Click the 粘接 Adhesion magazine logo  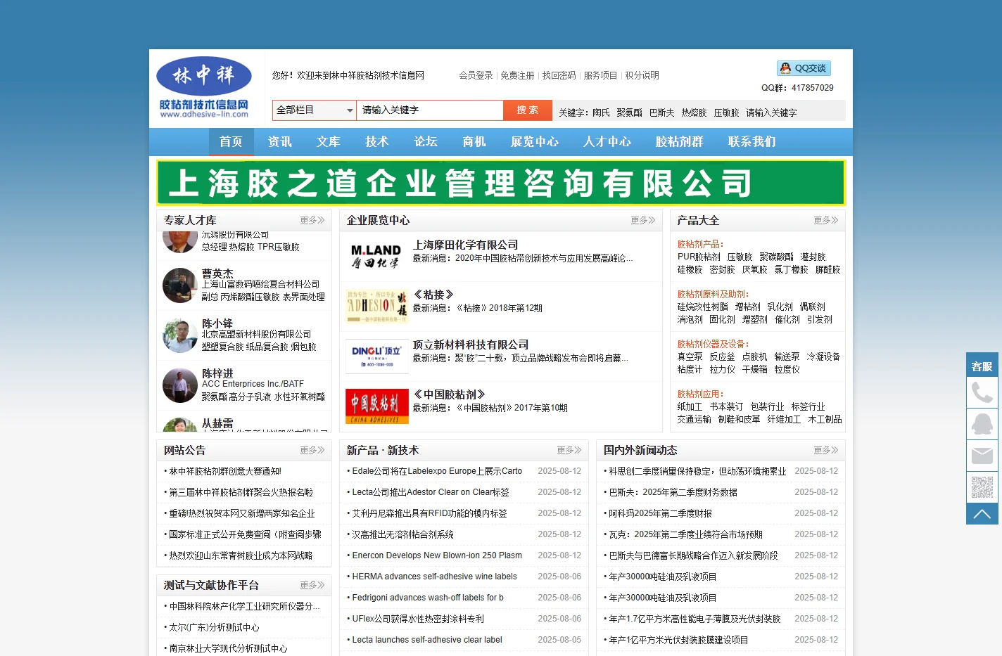[x=376, y=307]
